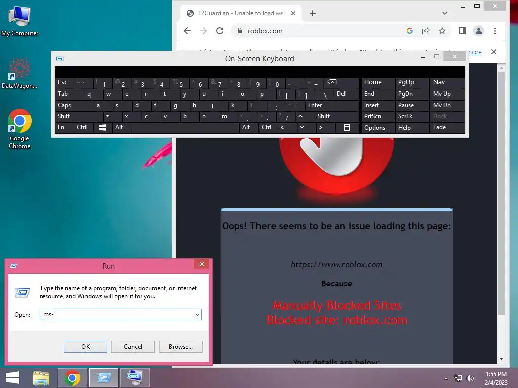Click Chrome back arrow
This screenshot has height=388, width=518.
pyautogui.click(x=187, y=31)
